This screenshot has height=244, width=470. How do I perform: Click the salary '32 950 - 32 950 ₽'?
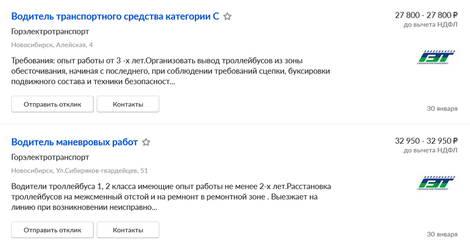click(426, 141)
